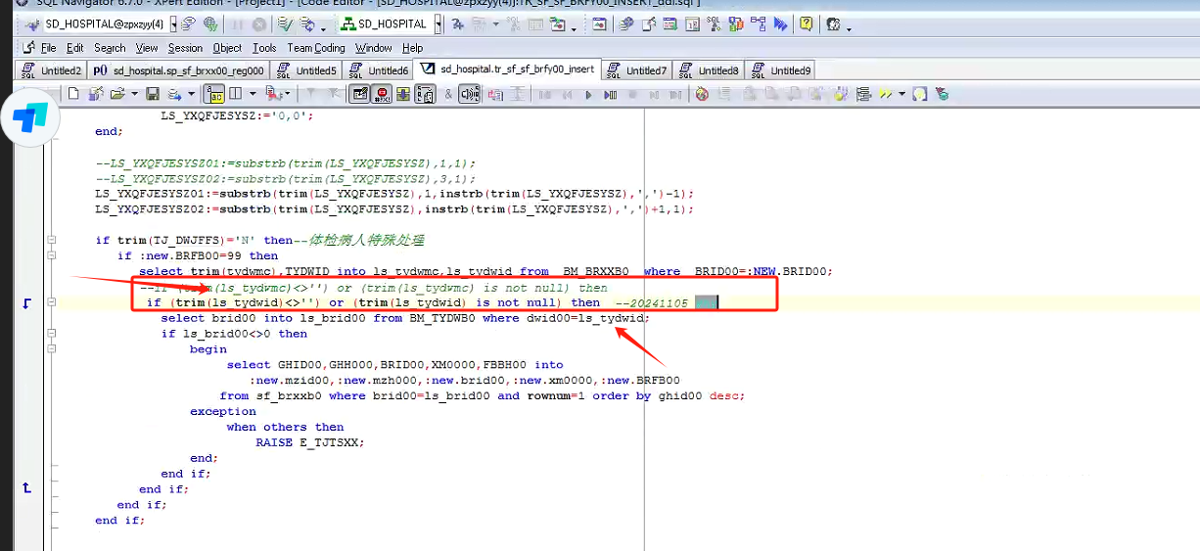Switch to the Untitled9 tab
The width and height of the screenshot is (1200, 551).
780,70
